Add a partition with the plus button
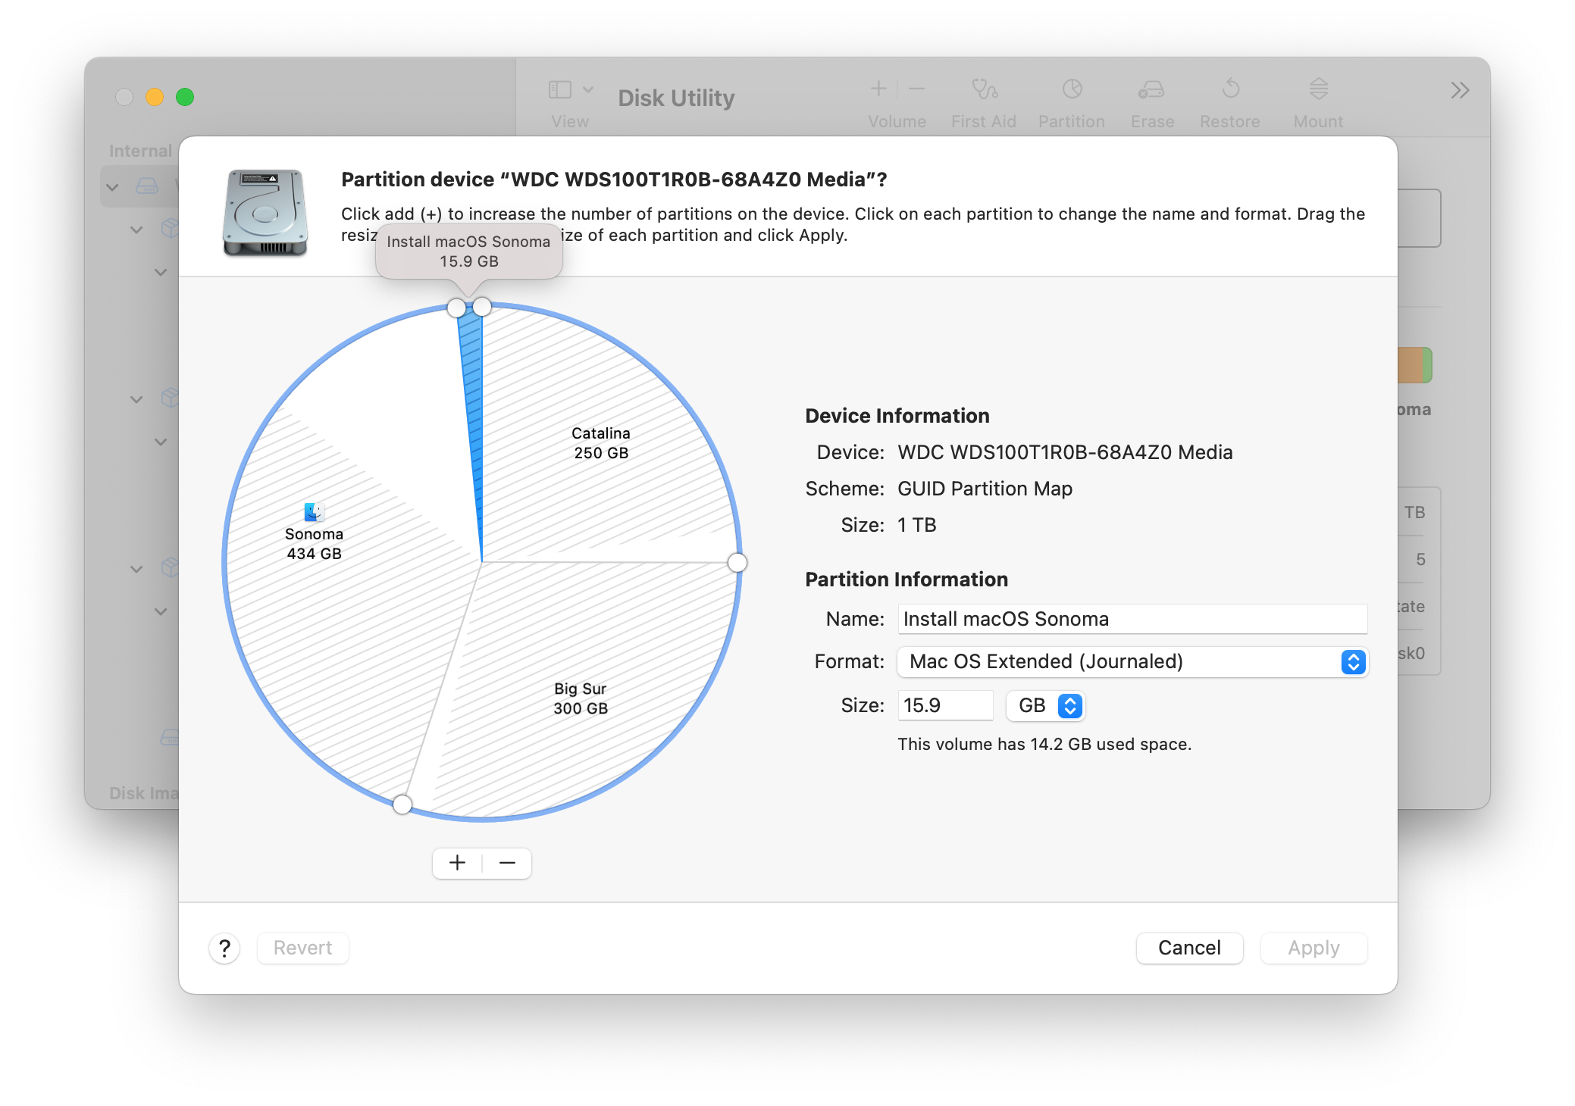 (457, 863)
